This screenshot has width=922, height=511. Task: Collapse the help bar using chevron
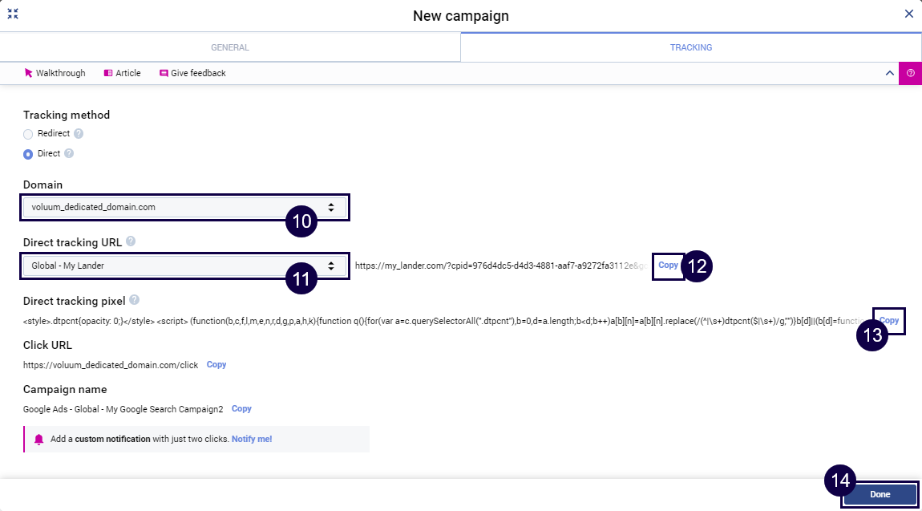(x=889, y=73)
